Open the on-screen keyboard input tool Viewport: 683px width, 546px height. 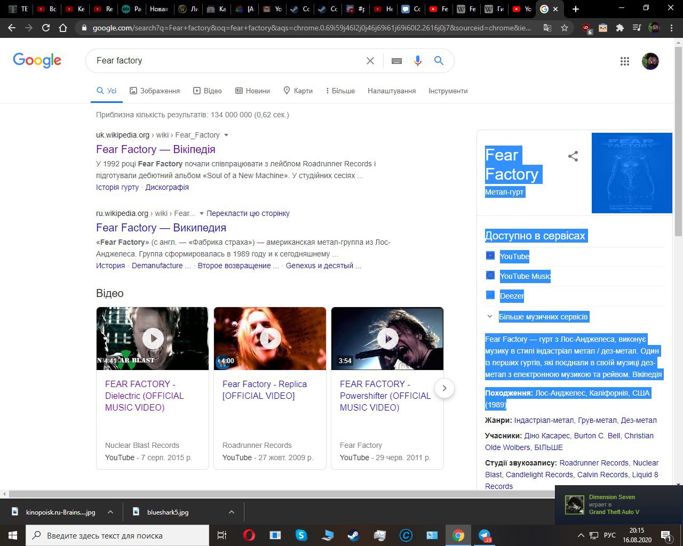pos(396,61)
